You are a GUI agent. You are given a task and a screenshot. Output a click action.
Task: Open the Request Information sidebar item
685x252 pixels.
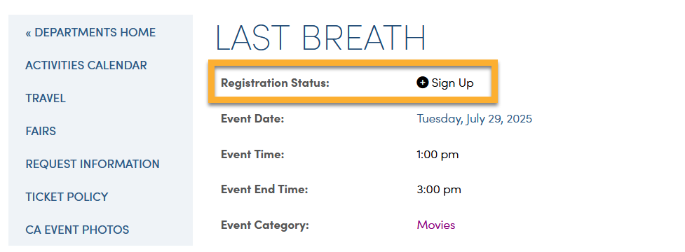(x=93, y=164)
